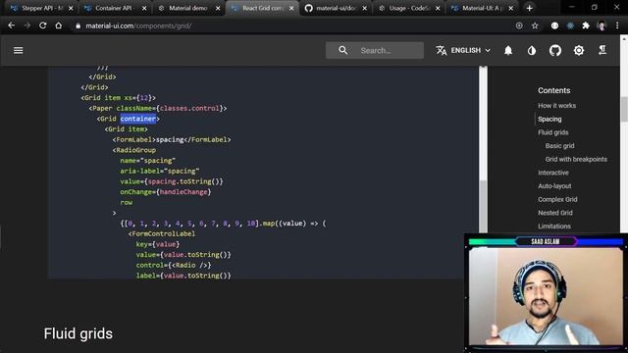Go to Spacing section in Contents
Screen dimensions: 628x353
click(549, 119)
